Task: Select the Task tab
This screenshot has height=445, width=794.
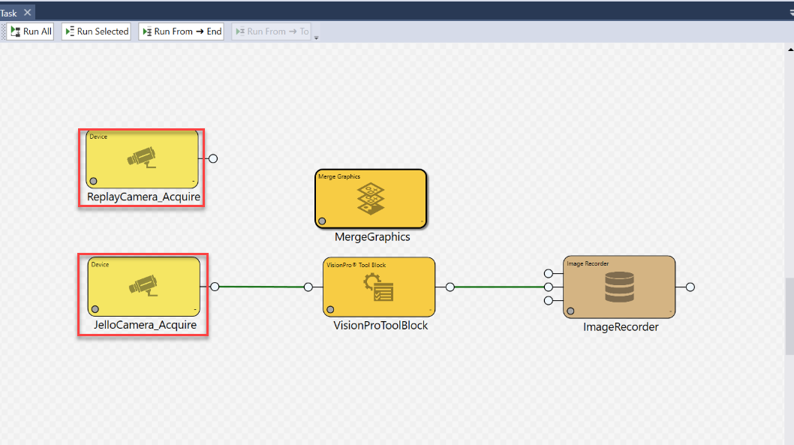Action: pos(9,11)
